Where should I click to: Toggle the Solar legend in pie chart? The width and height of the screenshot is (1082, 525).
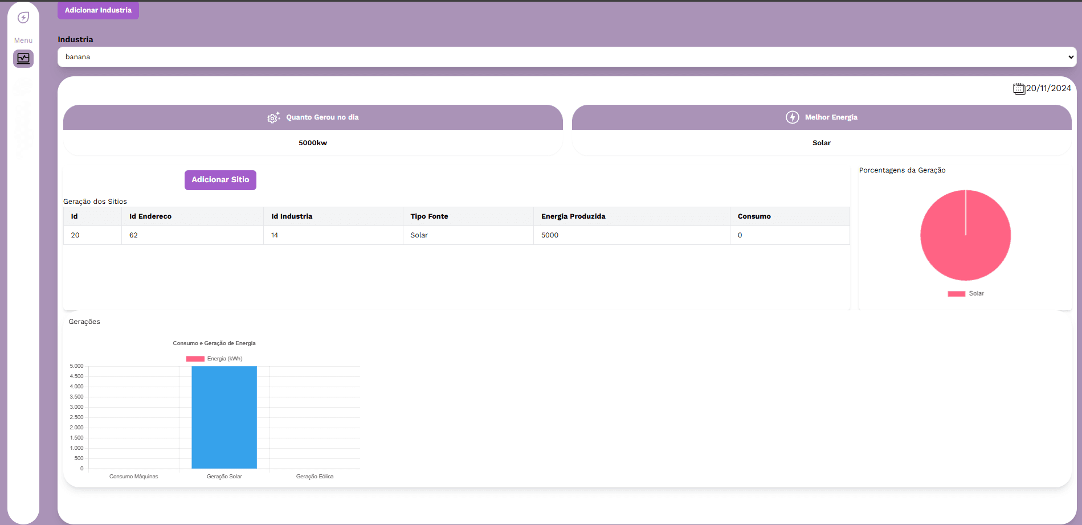966,294
